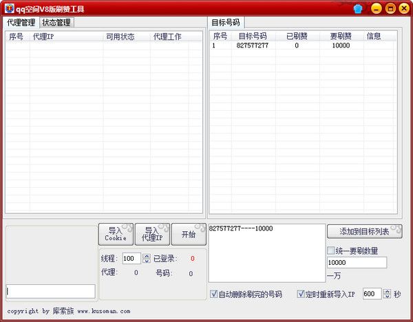The width and height of the screenshot is (413, 322).
Task: Switch to the 状态管理 tab
Action: pyautogui.click(x=56, y=23)
